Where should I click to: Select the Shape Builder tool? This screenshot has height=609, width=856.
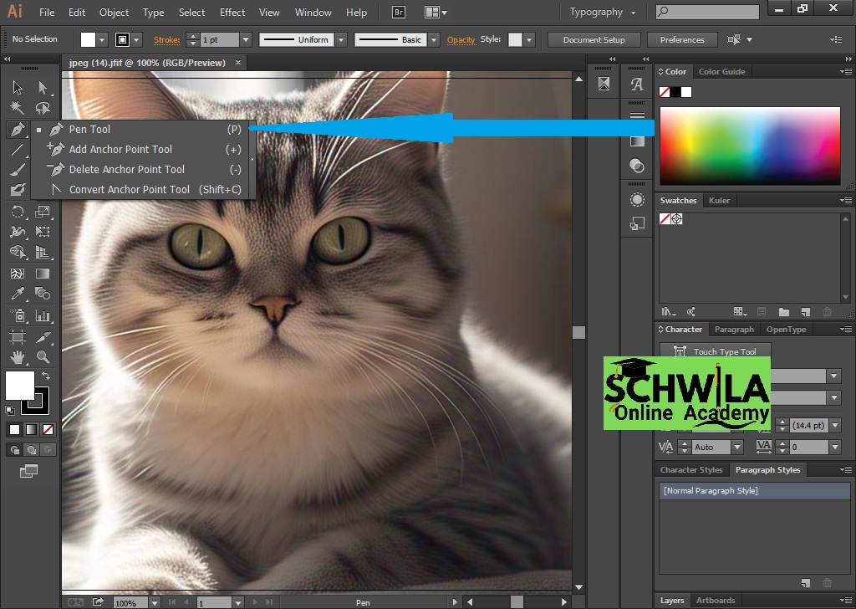pos(18,252)
